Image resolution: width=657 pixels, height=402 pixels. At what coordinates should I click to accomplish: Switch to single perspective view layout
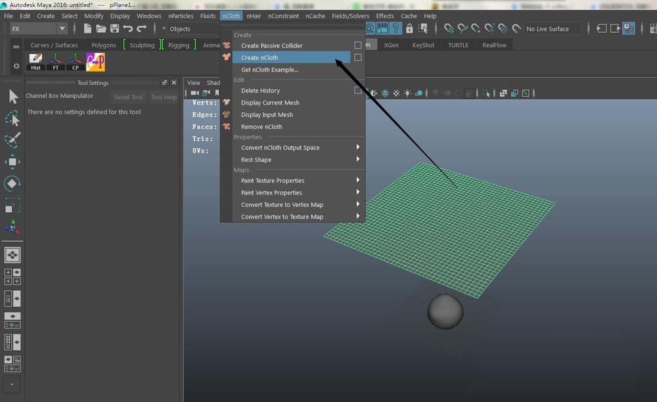coord(12,255)
